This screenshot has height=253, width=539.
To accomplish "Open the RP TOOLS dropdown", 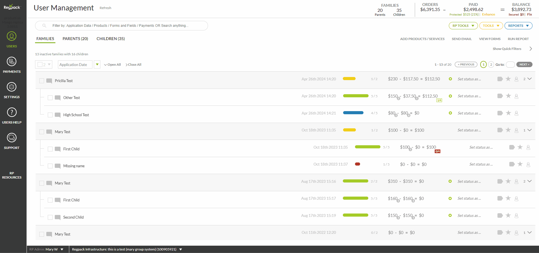I will tap(463, 26).
